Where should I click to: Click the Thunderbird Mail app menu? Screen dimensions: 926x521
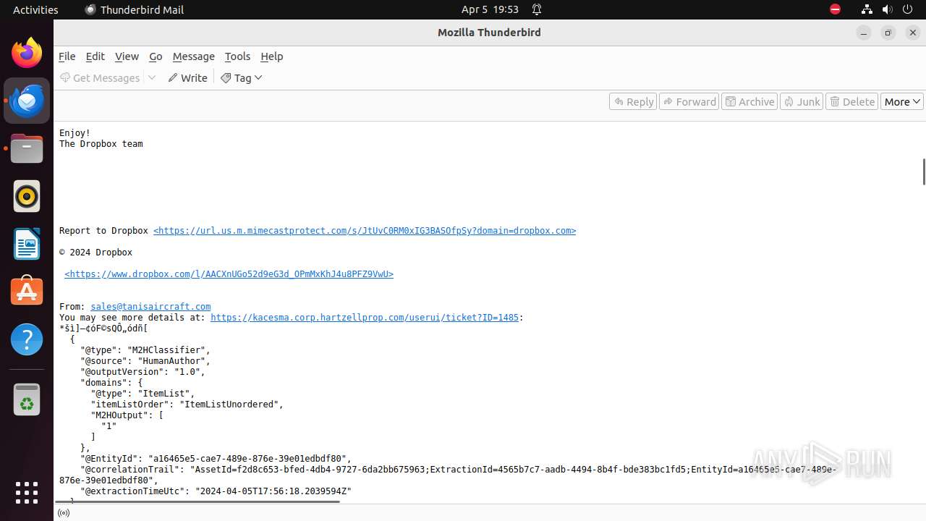point(134,9)
